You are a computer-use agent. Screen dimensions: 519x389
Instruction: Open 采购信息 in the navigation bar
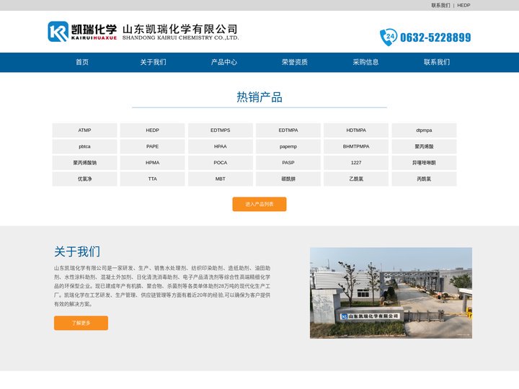[x=365, y=62]
